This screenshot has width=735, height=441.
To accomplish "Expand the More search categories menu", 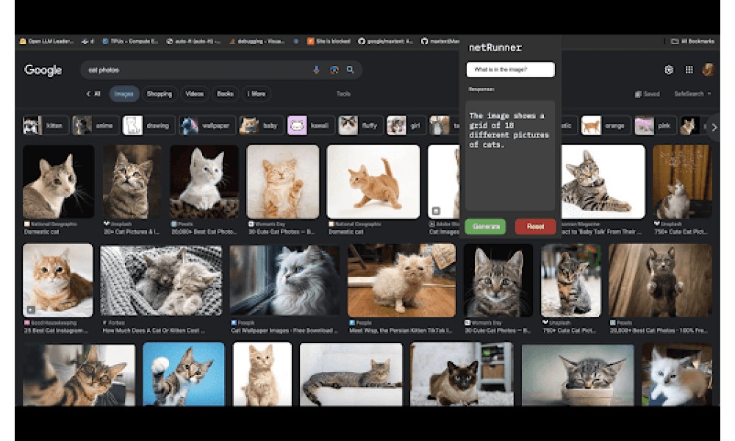I will point(257,94).
